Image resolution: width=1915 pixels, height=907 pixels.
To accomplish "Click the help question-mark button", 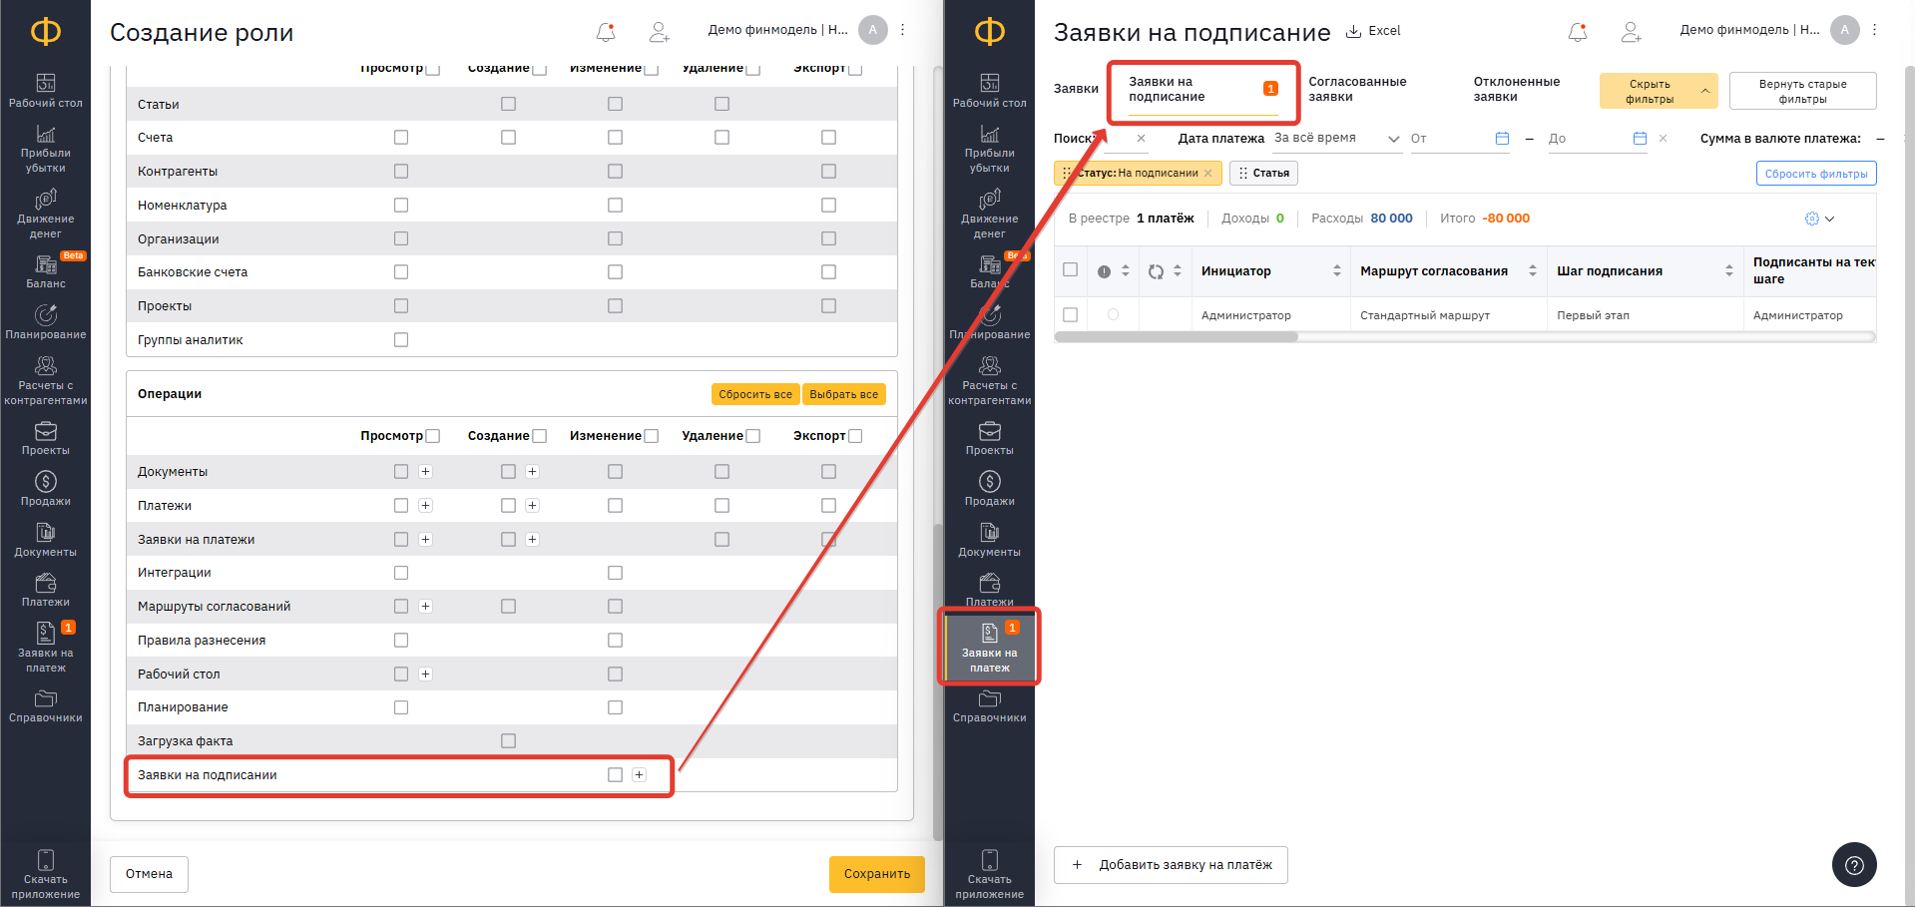I will pos(1854,865).
